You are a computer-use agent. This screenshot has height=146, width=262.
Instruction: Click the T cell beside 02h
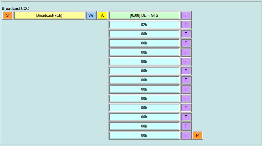186,24
